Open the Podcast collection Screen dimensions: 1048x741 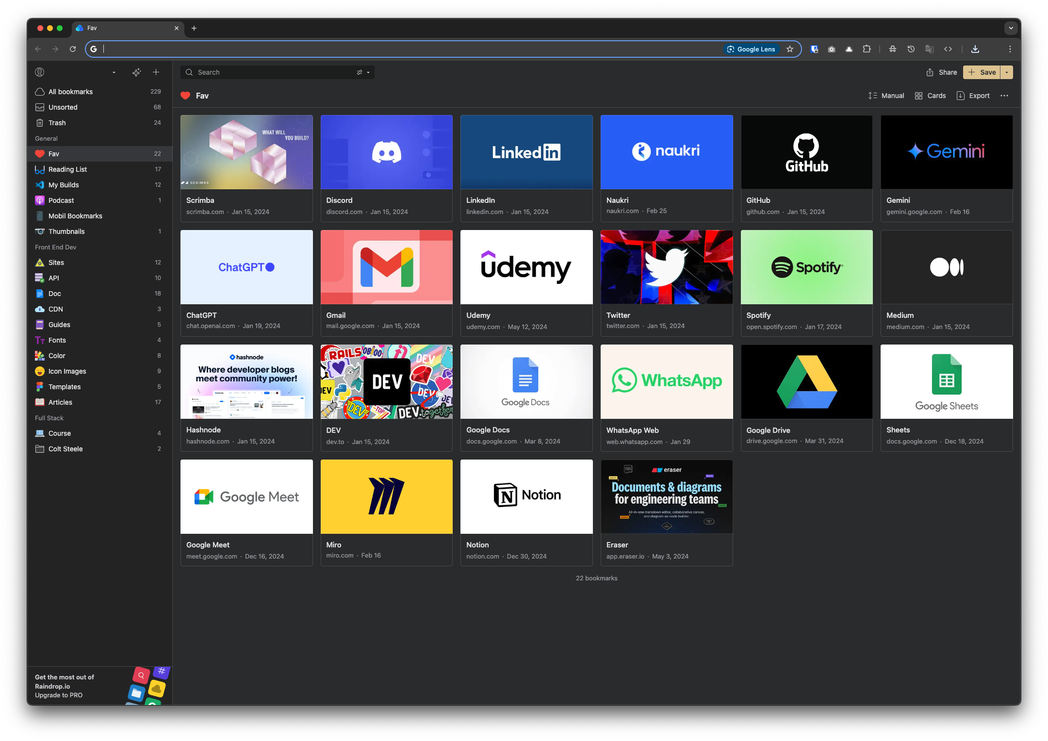click(99, 200)
